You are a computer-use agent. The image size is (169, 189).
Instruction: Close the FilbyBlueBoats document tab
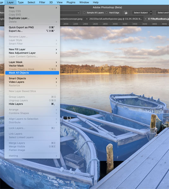146,19
